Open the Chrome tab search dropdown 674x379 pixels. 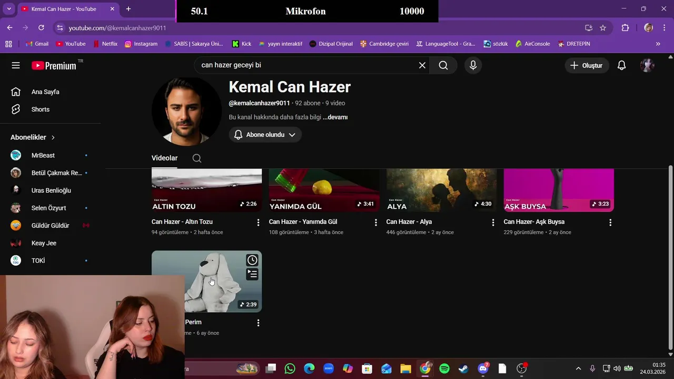[x=9, y=9]
